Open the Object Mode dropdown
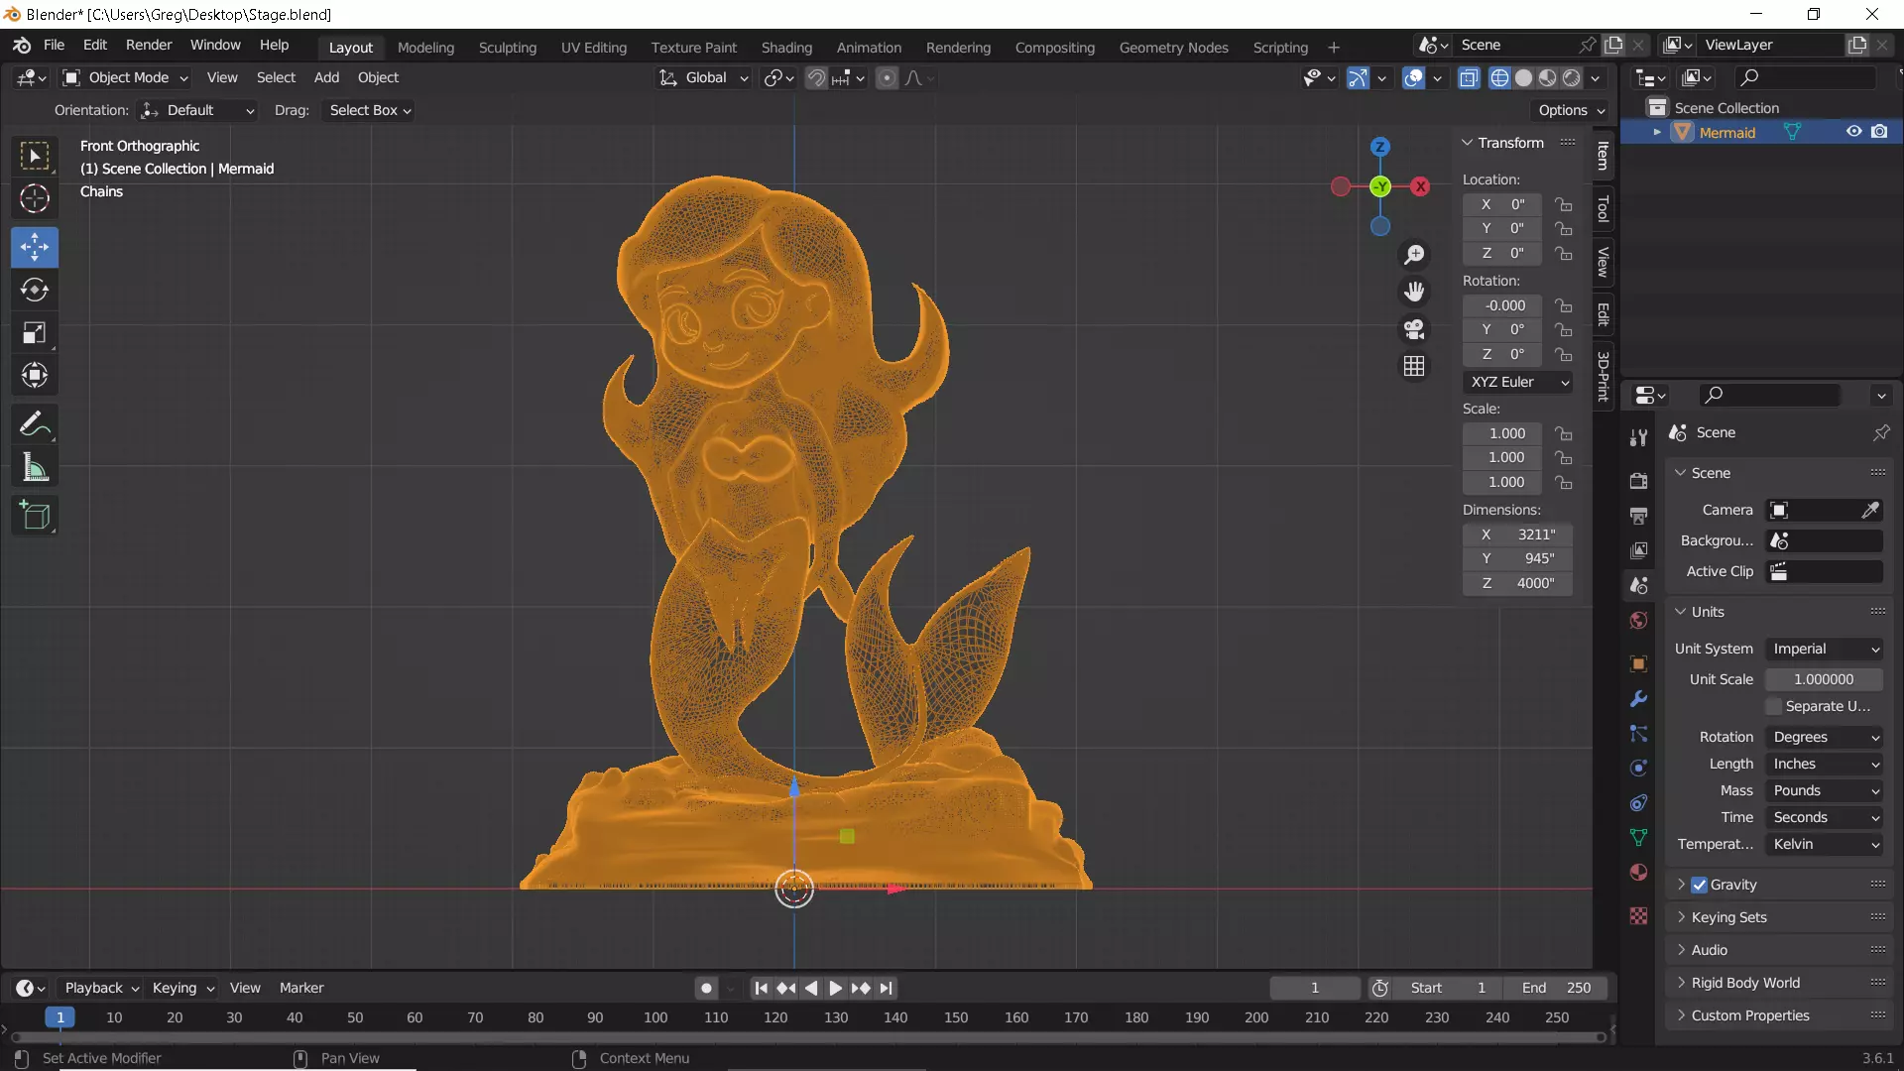The height and width of the screenshot is (1071, 1904). (125, 77)
